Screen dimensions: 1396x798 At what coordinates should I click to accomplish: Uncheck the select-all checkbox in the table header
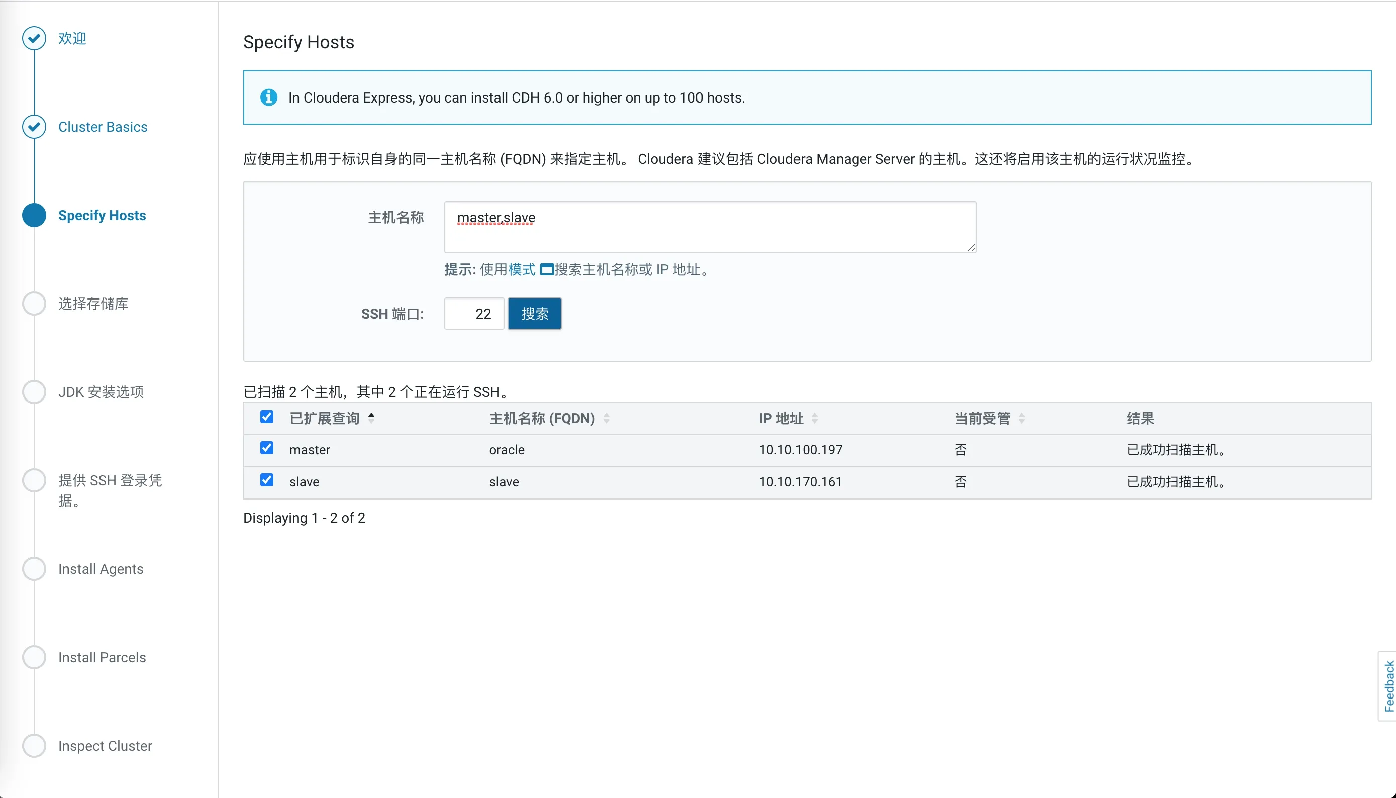point(267,417)
